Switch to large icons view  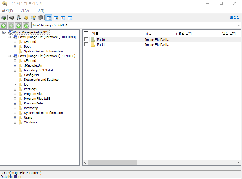63,18
